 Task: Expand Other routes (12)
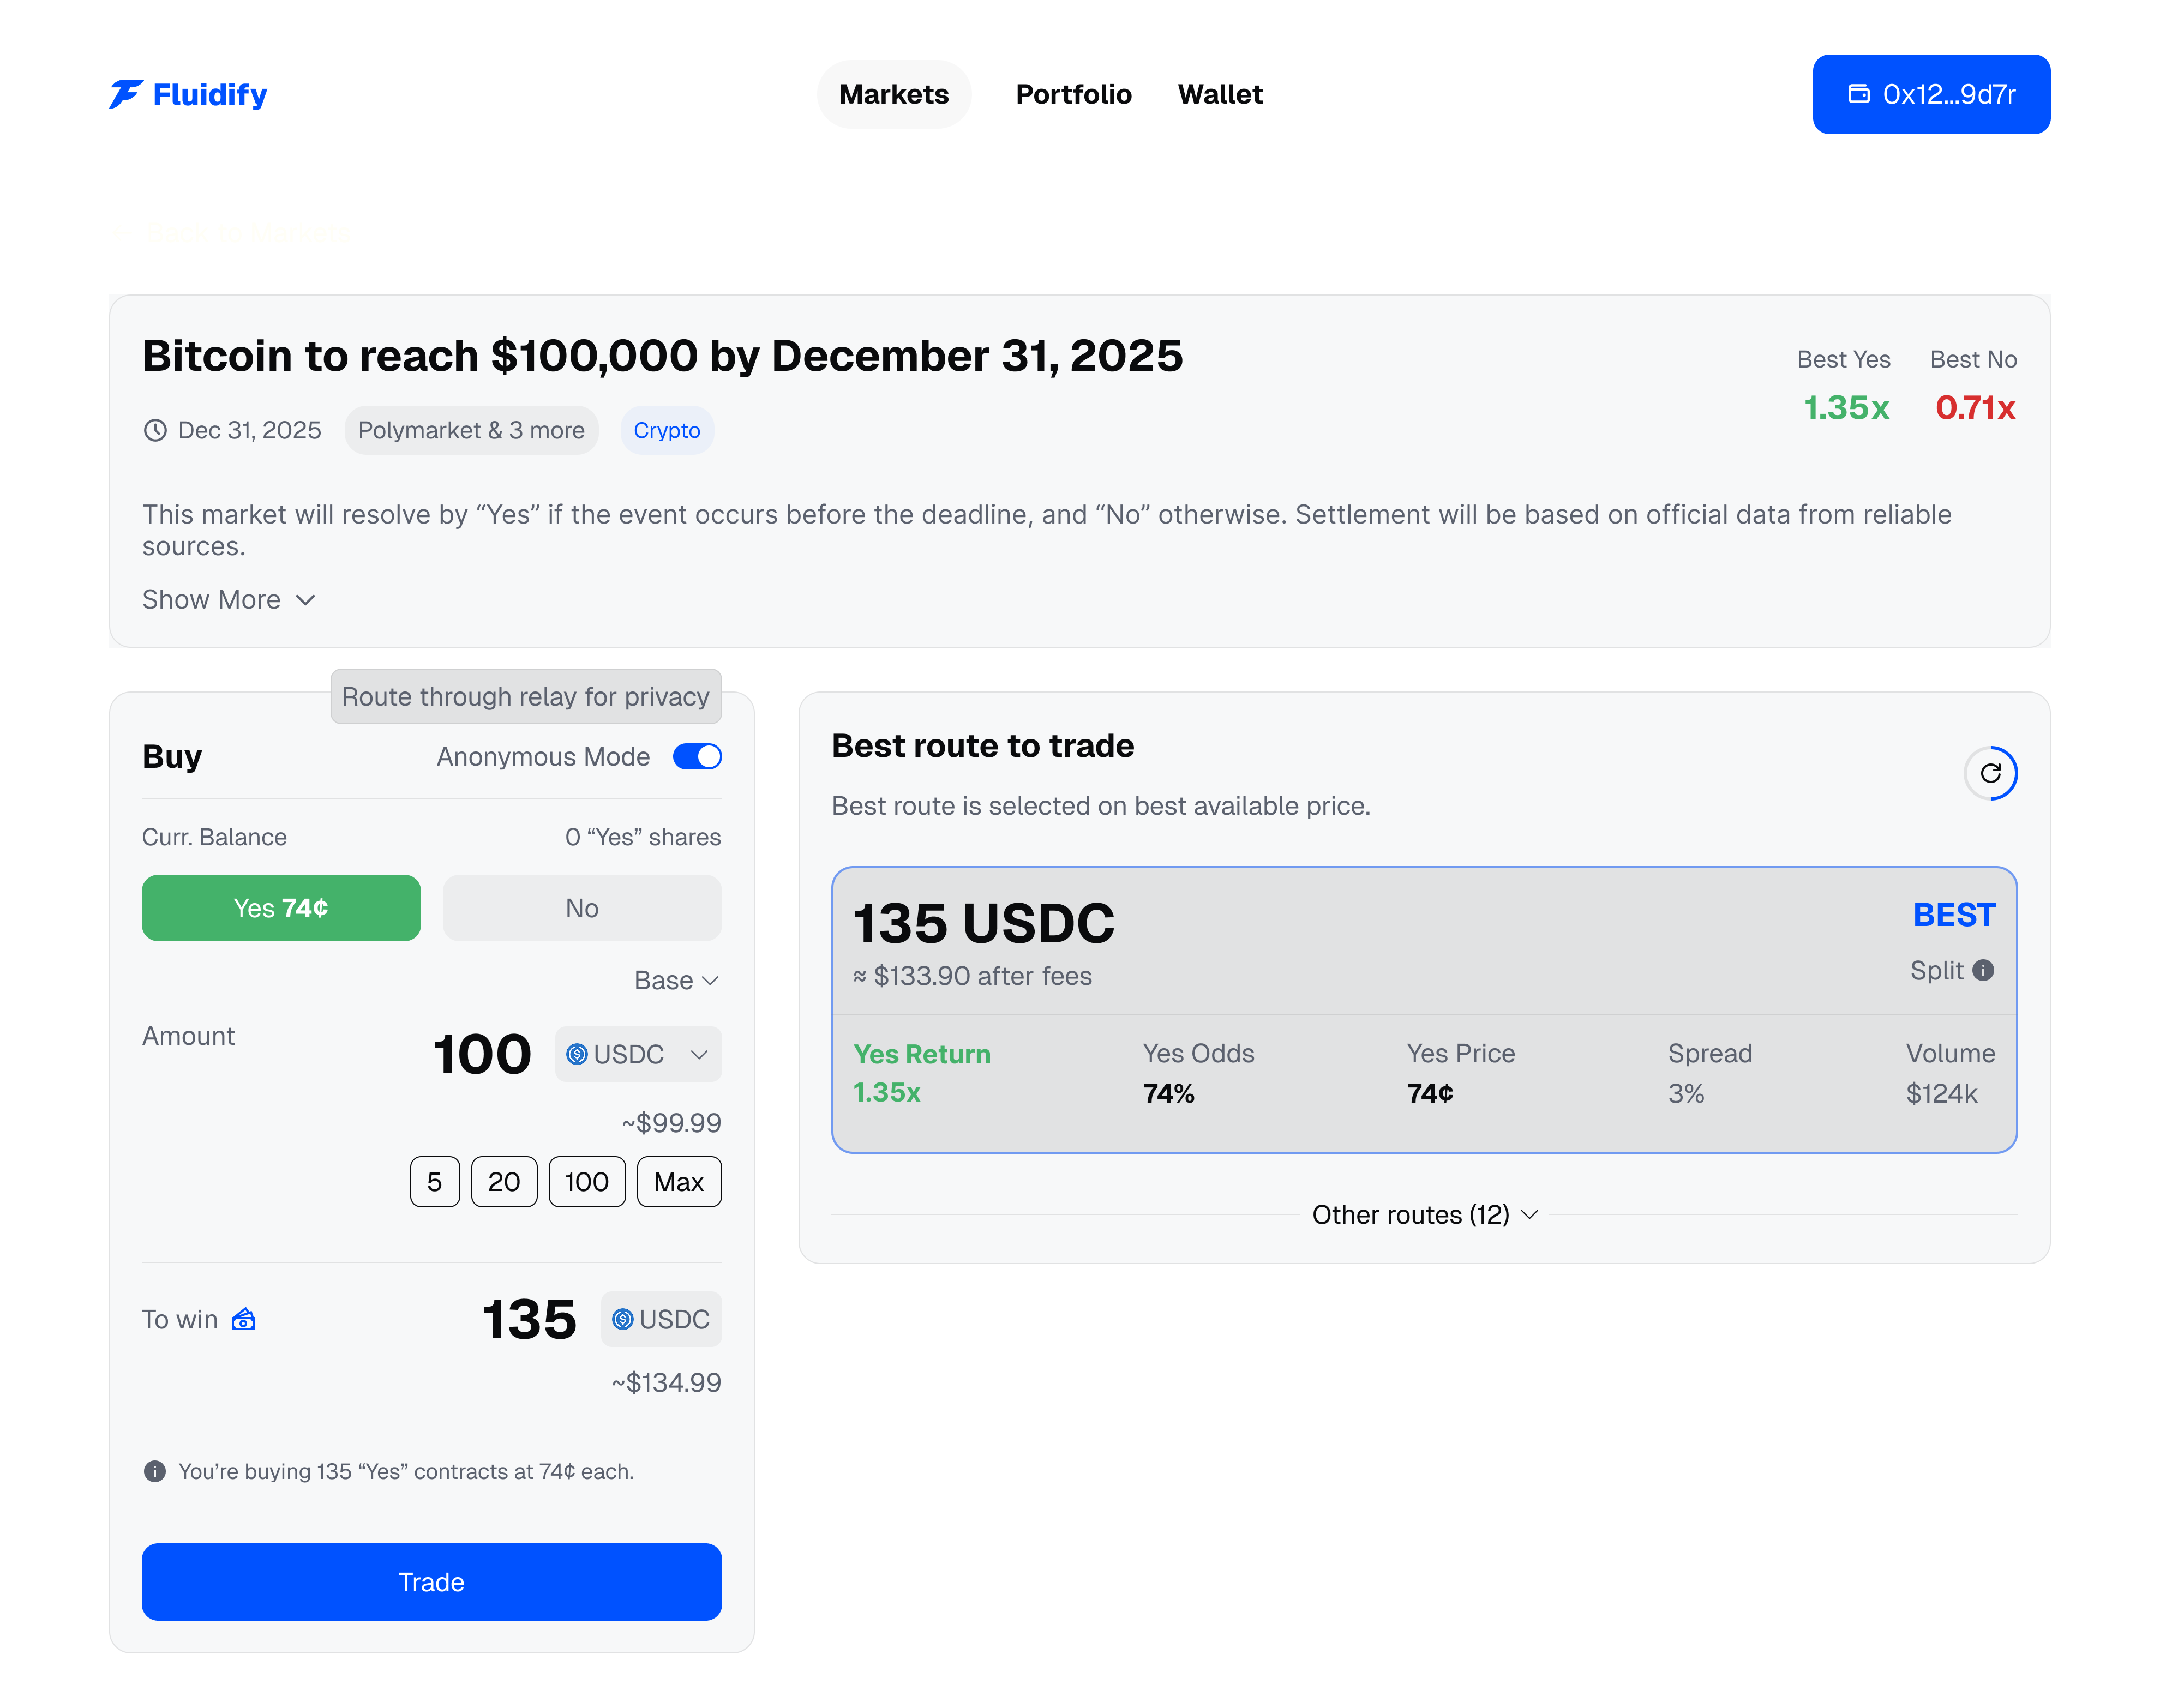coord(1424,1215)
